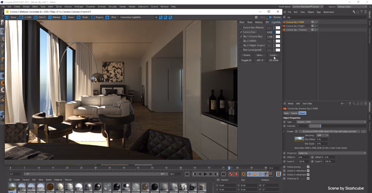Viewport: 372px width, 193px height.
Task: Click the Erase icon in VFB toolbar
Action: click(x=64, y=17)
